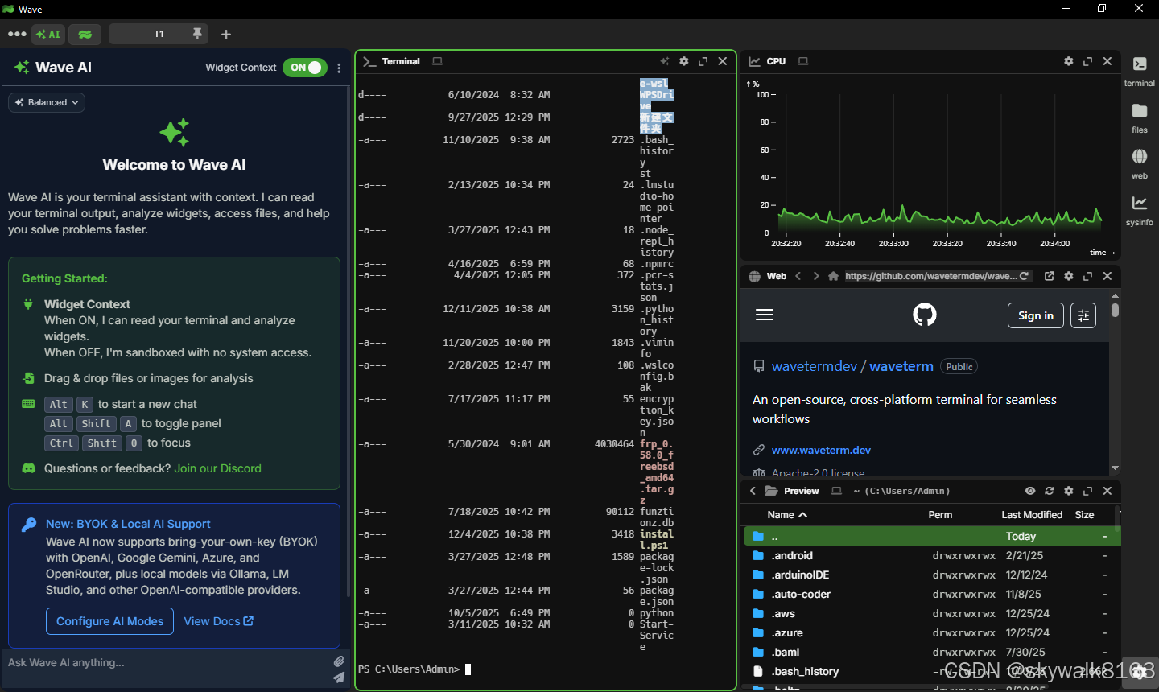This screenshot has width=1159, height=692.
Task: Click the github.com URL address field
Action: point(930,276)
